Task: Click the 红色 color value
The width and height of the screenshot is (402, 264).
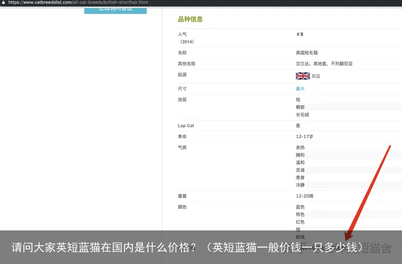Action: 300,222
